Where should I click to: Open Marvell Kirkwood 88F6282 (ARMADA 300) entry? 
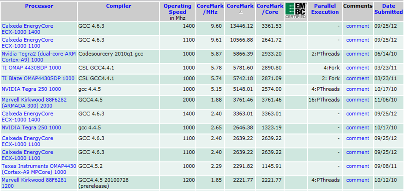click(34, 103)
